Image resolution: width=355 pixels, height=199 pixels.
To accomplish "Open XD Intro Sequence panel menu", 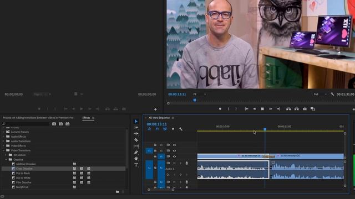I will [173, 118].
